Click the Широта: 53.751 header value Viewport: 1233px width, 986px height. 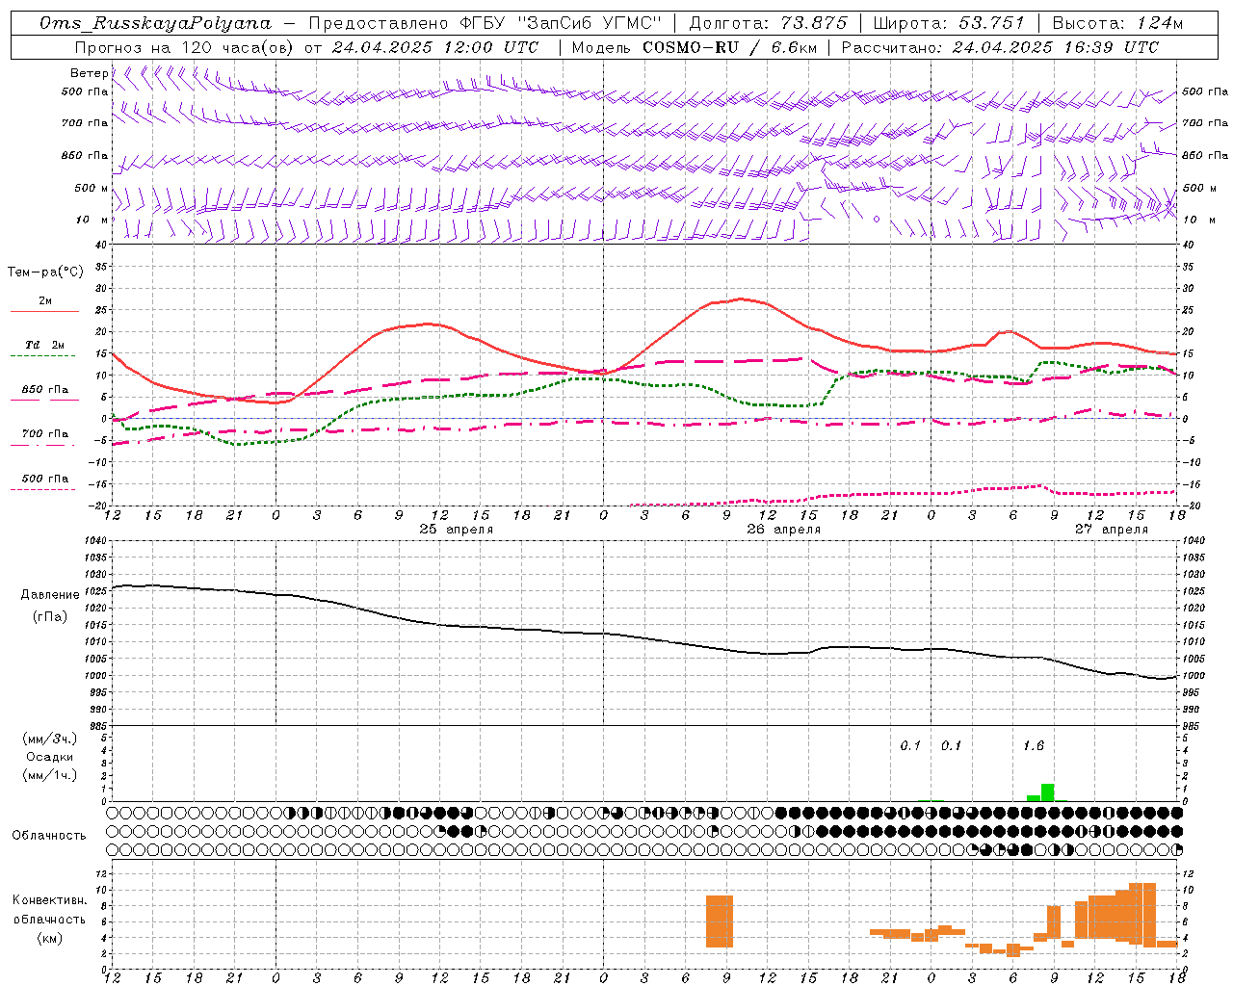pos(949,23)
